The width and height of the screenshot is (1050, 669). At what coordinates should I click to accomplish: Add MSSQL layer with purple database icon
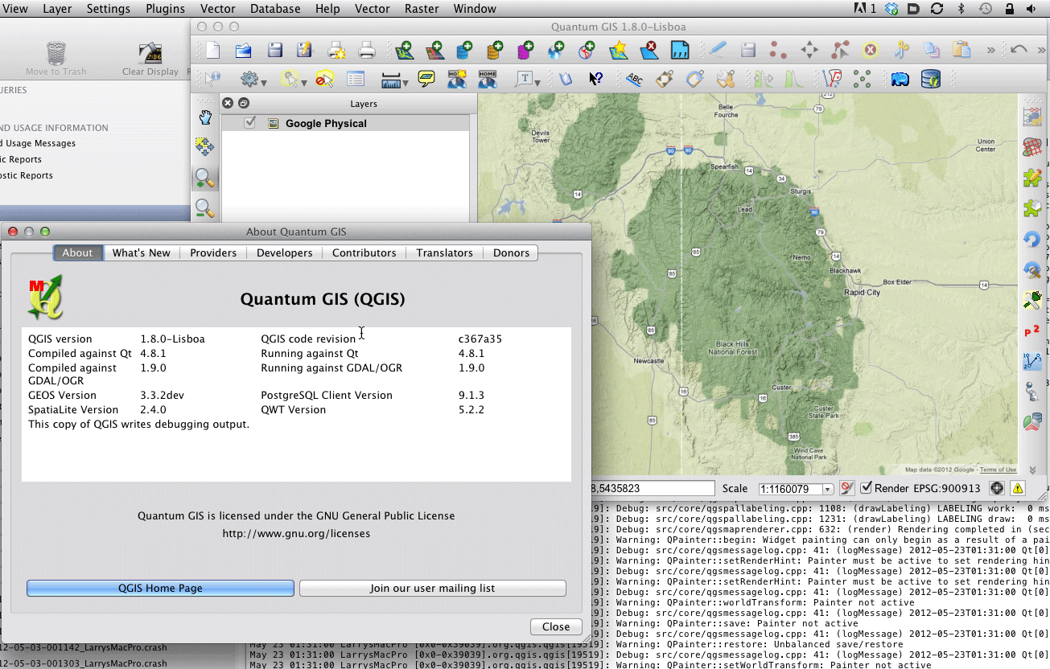click(525, 51)
